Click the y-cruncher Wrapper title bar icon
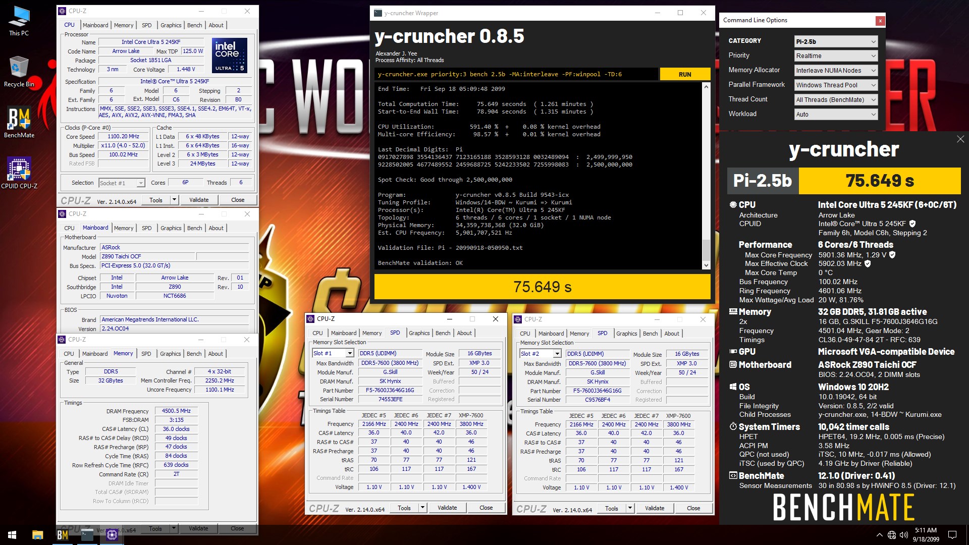The width and height of the screenshot is (969, 545). click(x=378, y=13)
